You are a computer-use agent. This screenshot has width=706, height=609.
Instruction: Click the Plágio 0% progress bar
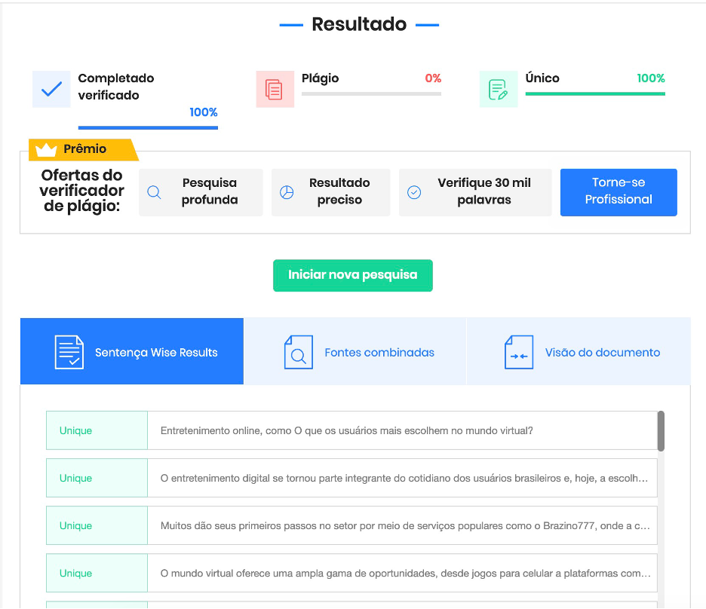pyautogui.click(x=371, y=94)
